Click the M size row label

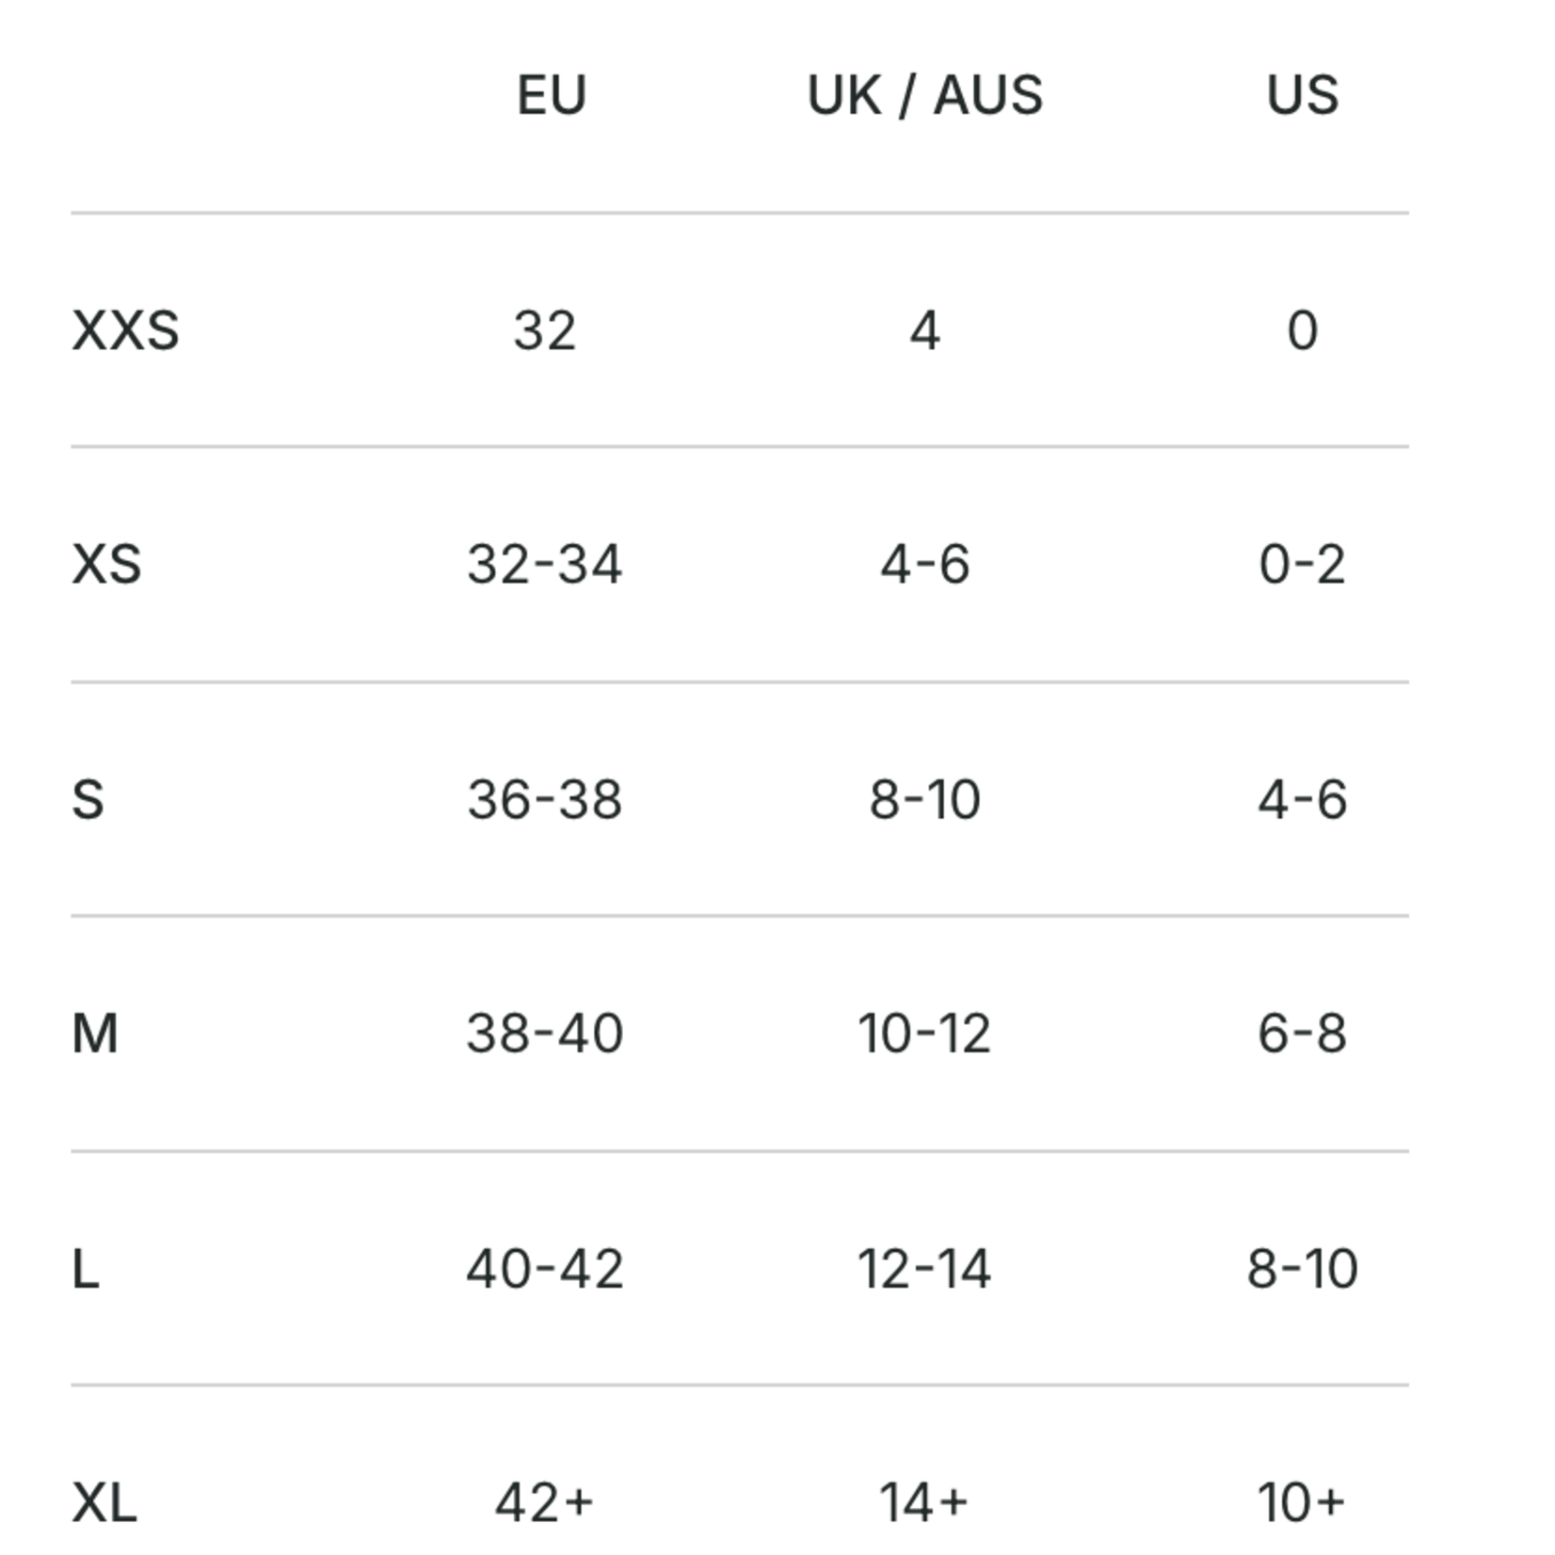[x=95, y=1034]
